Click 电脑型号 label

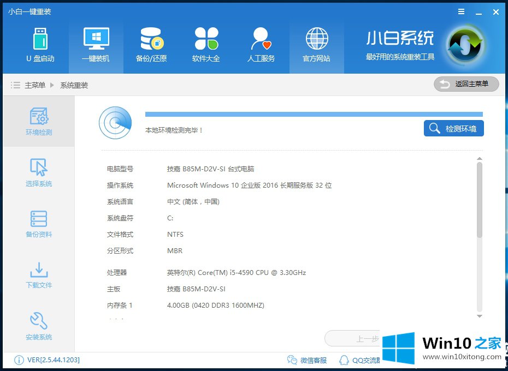[120, 169]
